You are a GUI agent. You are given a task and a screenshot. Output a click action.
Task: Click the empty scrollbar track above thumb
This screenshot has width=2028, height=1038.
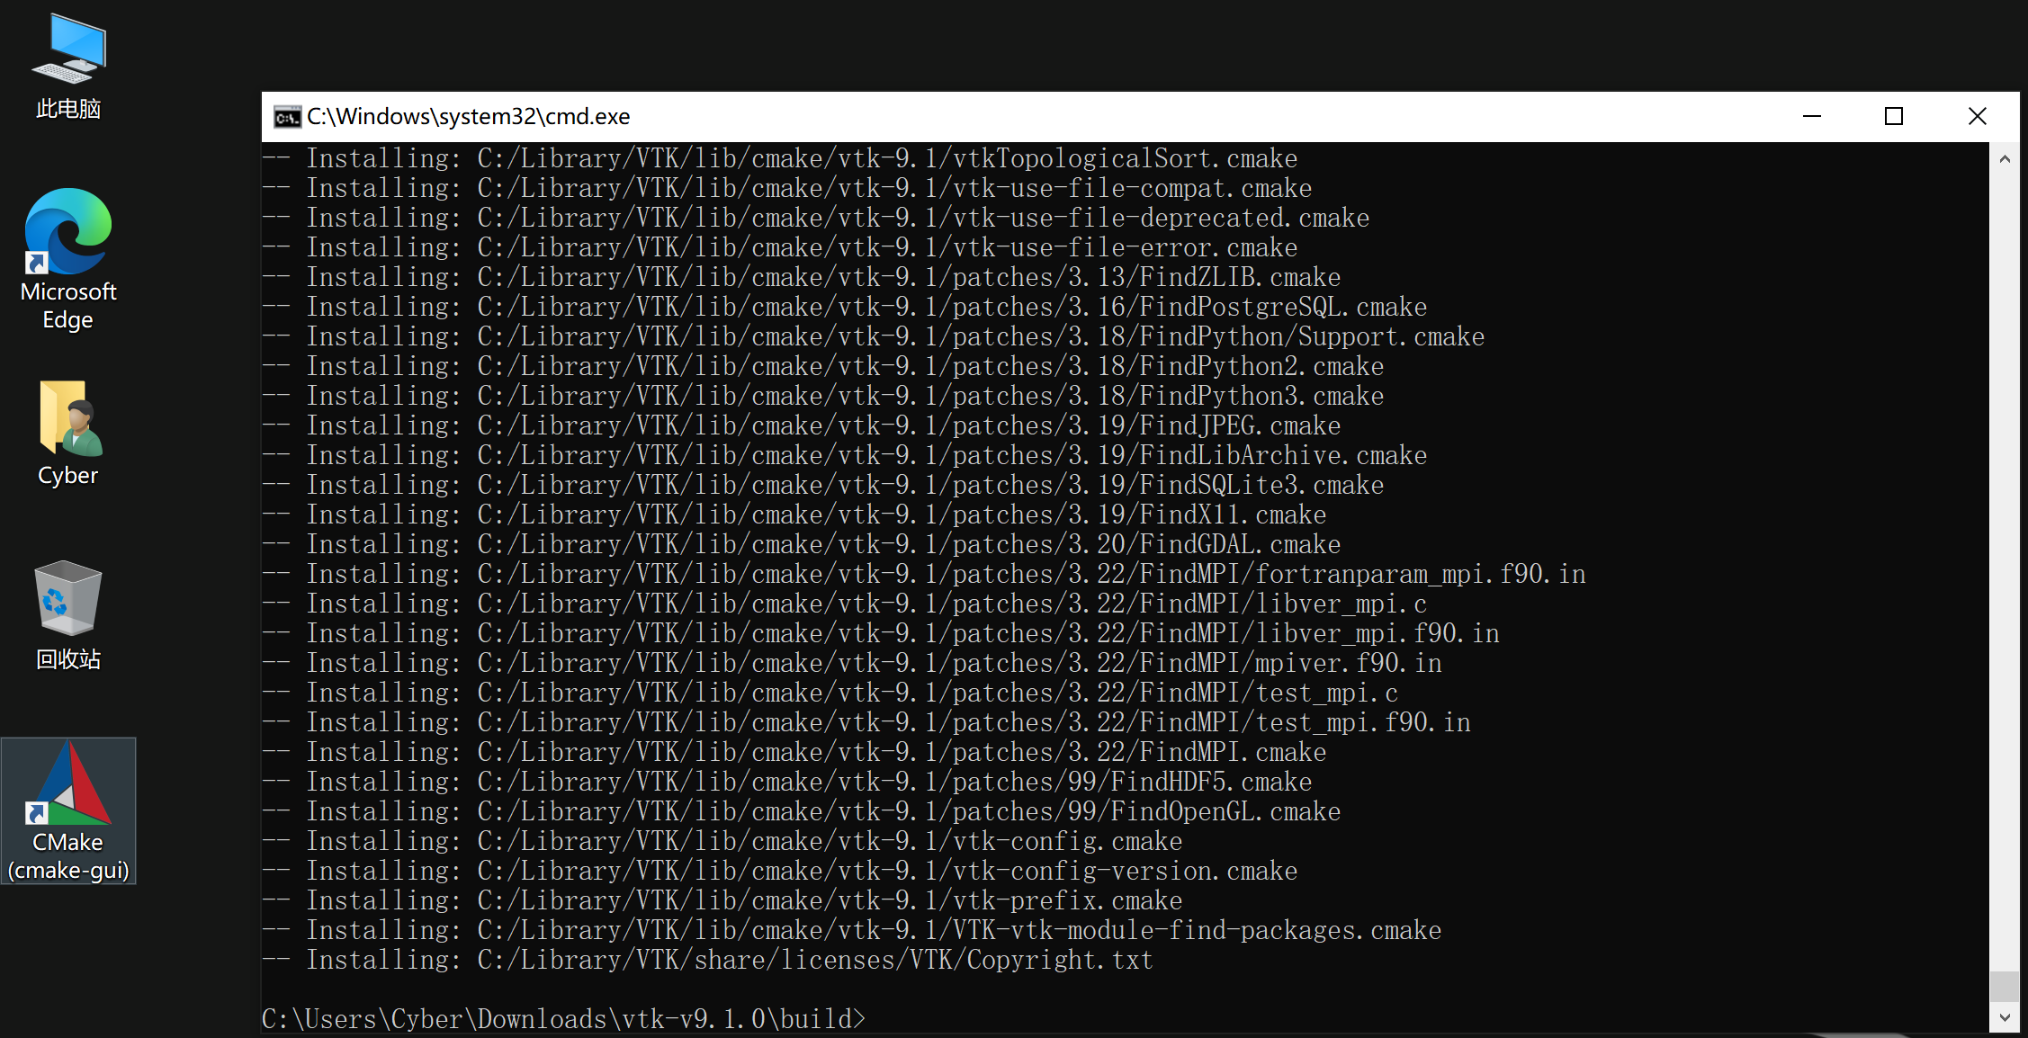point(2005,558)
